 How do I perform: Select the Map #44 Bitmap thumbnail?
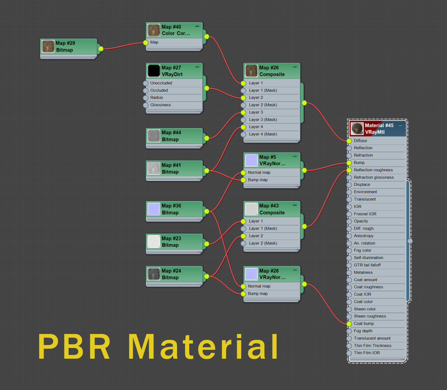tap(154, 136)
